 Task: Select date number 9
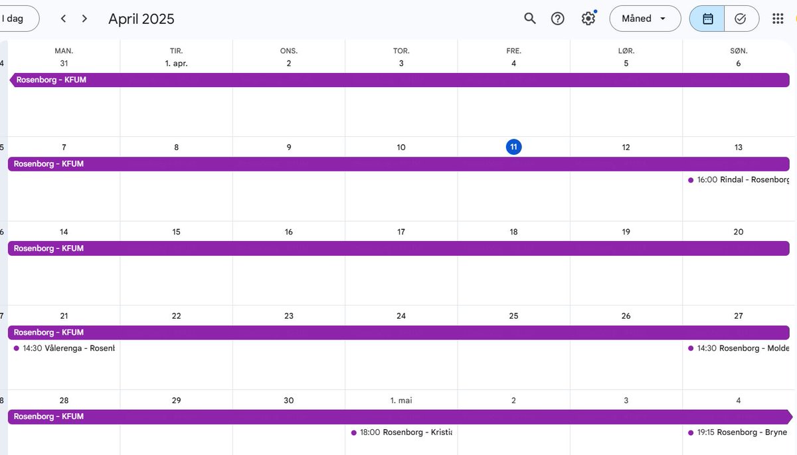[288, 147]
